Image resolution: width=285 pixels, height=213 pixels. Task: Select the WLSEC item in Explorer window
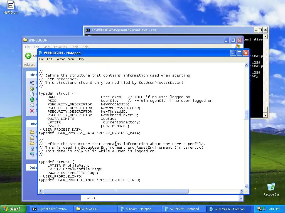point(91,198)
